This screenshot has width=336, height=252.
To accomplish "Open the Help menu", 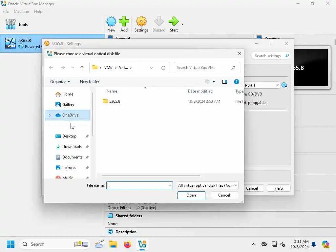I will tap(38, 11).
